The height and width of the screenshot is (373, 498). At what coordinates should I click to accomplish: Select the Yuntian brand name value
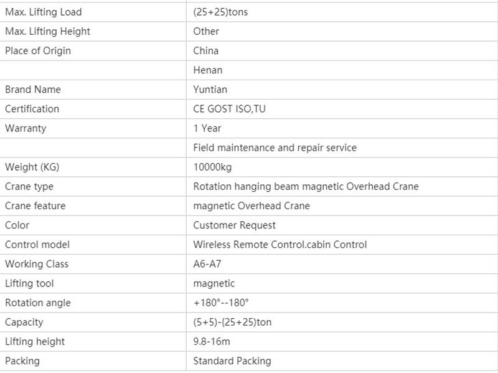[x=210, y=90]
